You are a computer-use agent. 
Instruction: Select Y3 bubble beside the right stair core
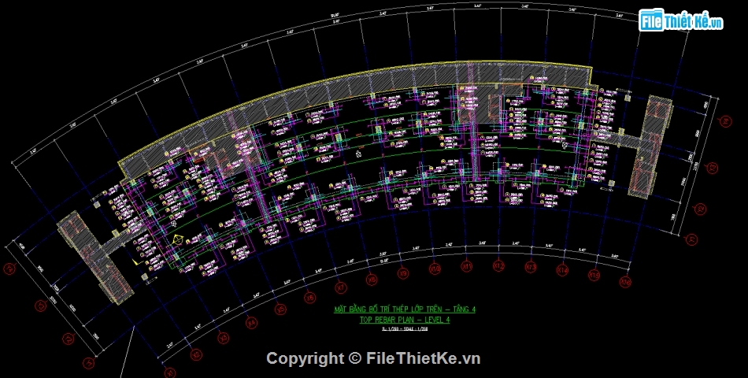712,168
